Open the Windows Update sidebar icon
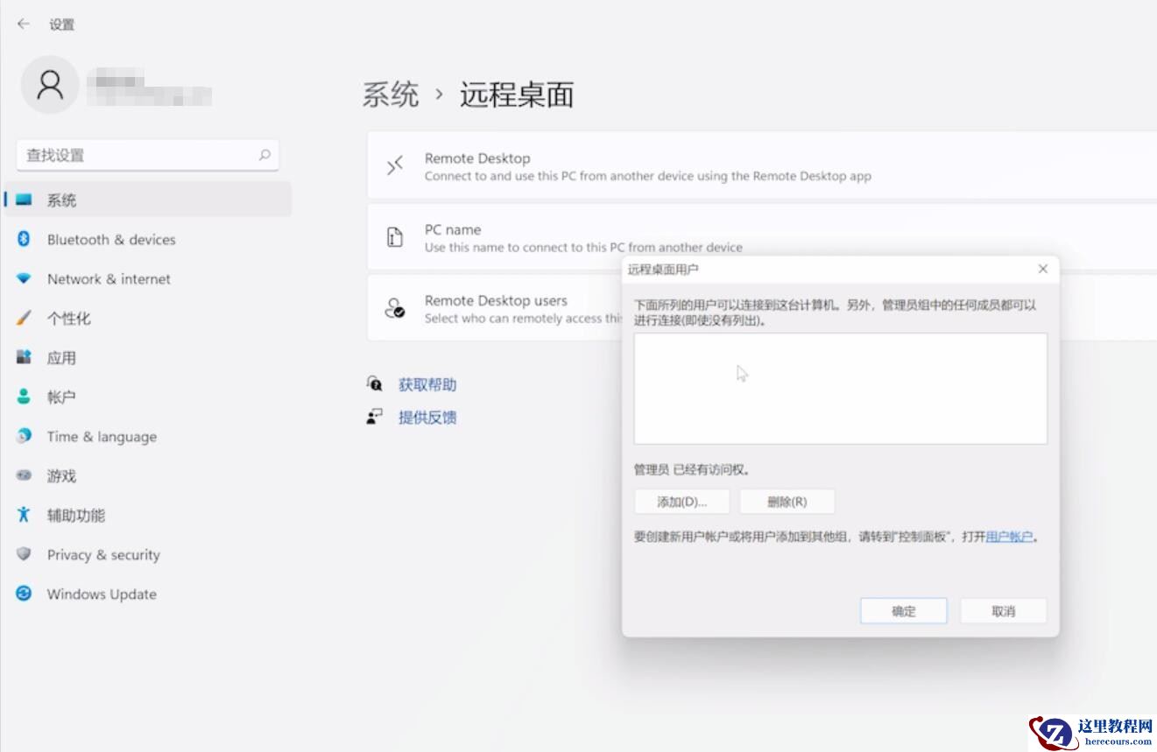This screenshot has width=1157, height=752. (25, 594)
